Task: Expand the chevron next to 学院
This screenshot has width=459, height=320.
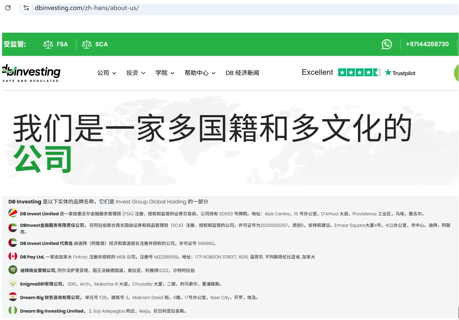Action: pyautogui.click(x=172, y=73)
